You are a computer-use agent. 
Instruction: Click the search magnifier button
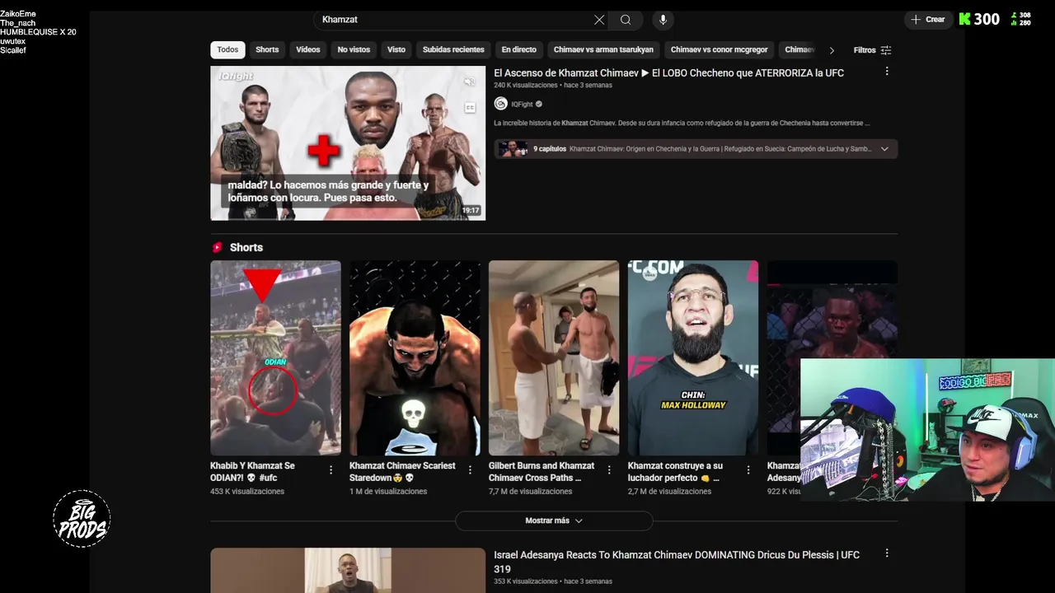click(x=626, y=20)
